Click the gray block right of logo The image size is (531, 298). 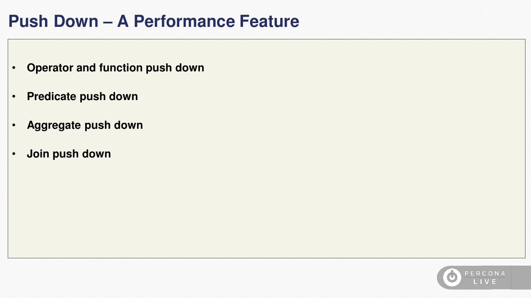pos(521,277)
